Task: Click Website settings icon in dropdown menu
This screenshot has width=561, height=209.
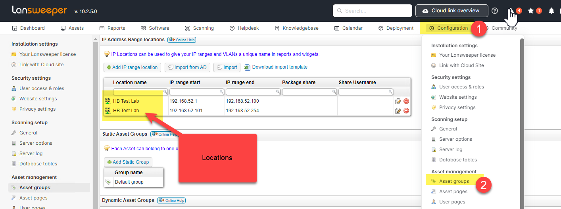Action: (x=434, y=97)
